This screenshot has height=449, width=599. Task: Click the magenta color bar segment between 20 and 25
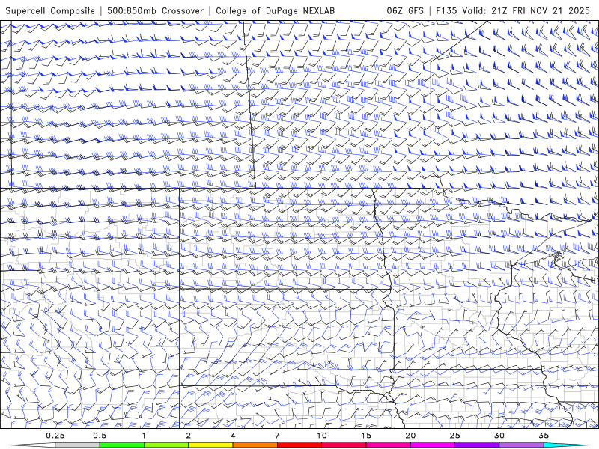click(x=433, y=445)
